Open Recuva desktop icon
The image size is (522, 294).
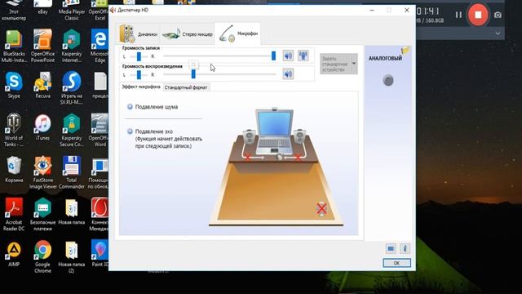tap(42, 85)
